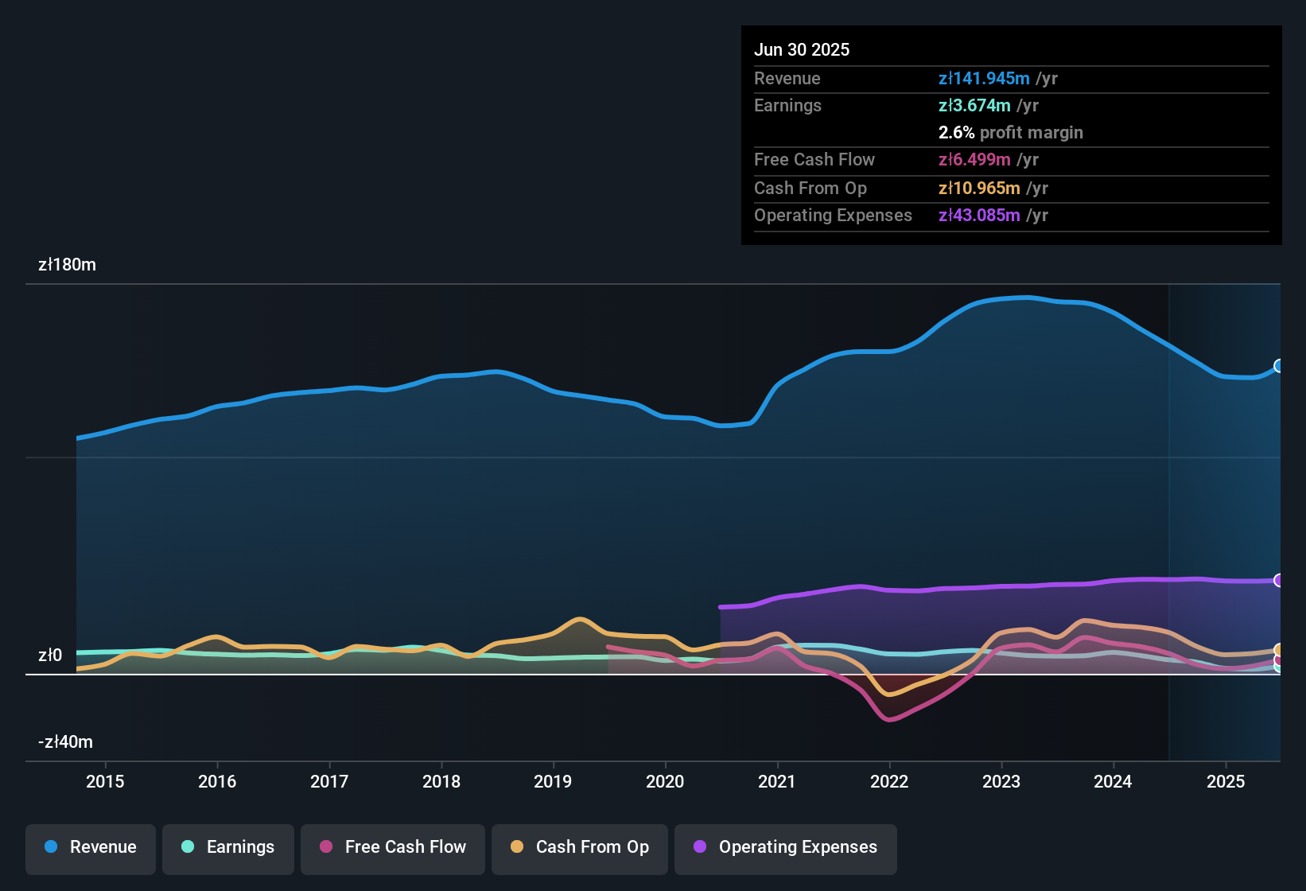Image resolution: width=1306 pixels, height=891 pixels.
Task: Click the Revenue endpoint marker on chart
Action: pyautogui.click(x=1278, y=366)
